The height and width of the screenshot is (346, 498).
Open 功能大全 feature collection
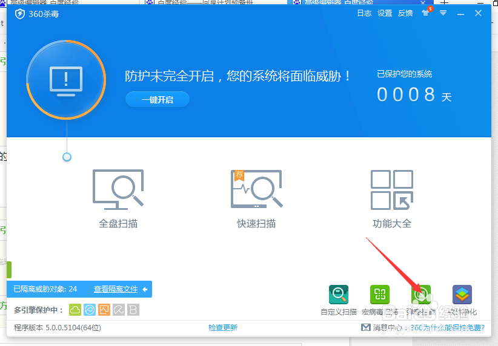[392, 198]
